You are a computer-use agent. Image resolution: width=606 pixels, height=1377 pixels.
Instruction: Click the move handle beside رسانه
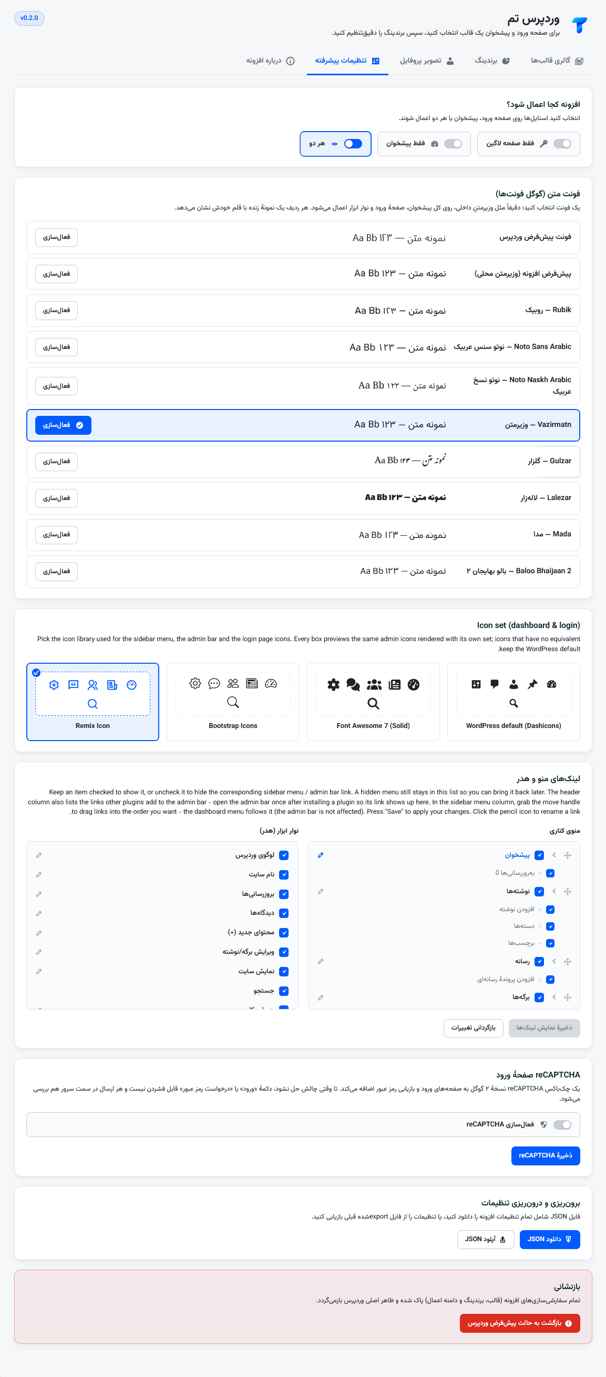click(568, 962)
